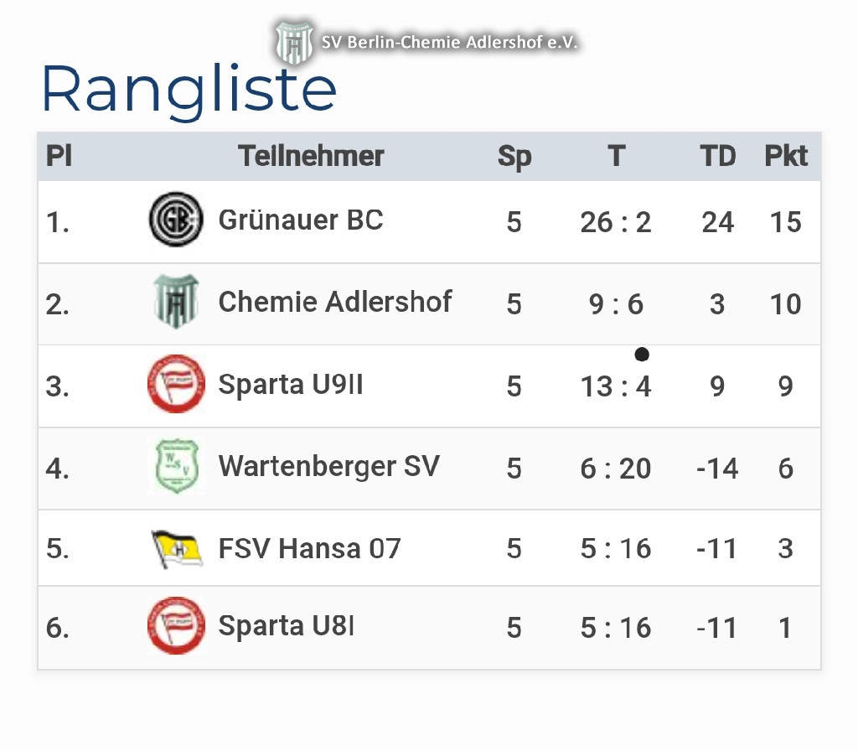Open the Grünauer BC team name
This screenshot has height=751, width=858.
tap(301, 220)
